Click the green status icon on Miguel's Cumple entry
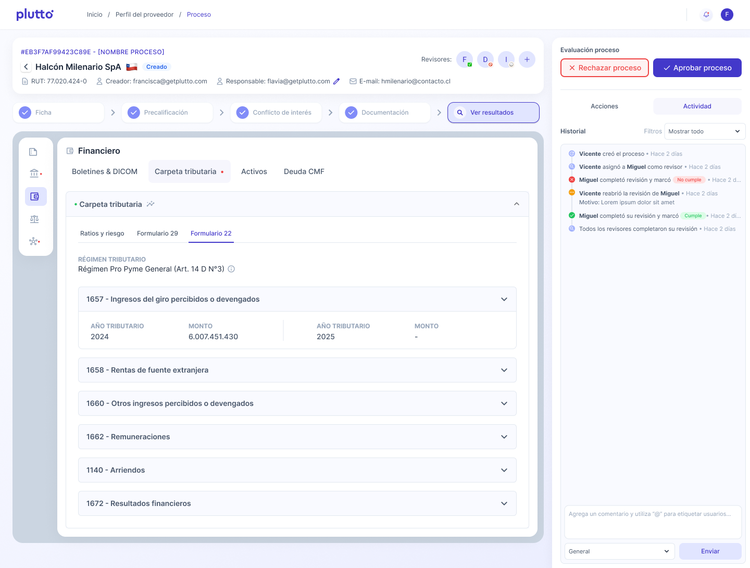 [x=572, y=216]
